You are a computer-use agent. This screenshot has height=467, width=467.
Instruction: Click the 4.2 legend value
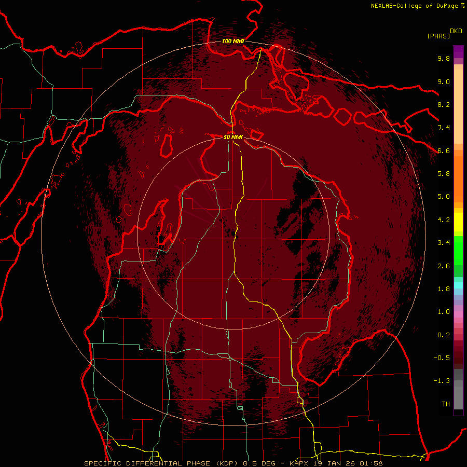click(x=444, y=220)
